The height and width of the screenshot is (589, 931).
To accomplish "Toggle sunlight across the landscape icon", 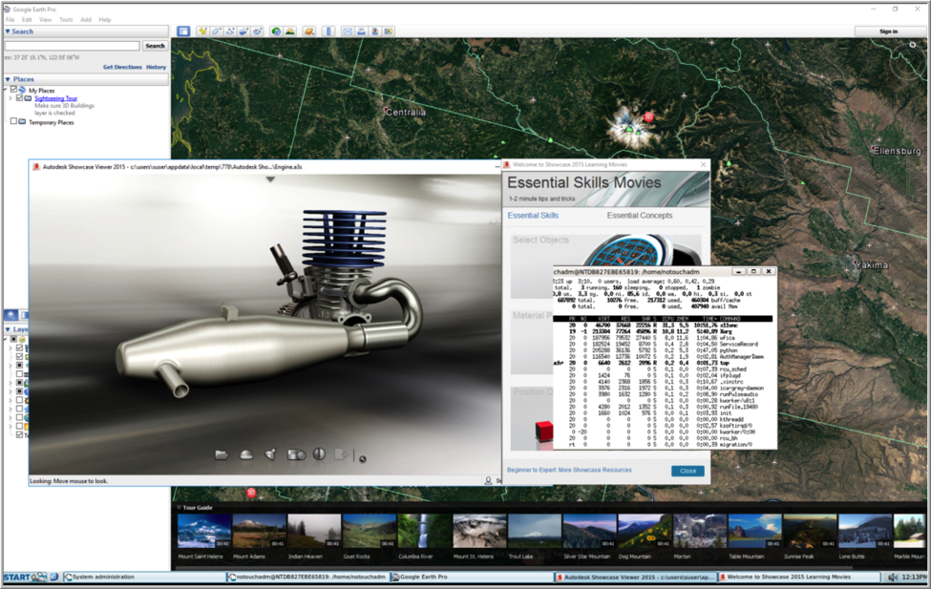I will point(289,32).
